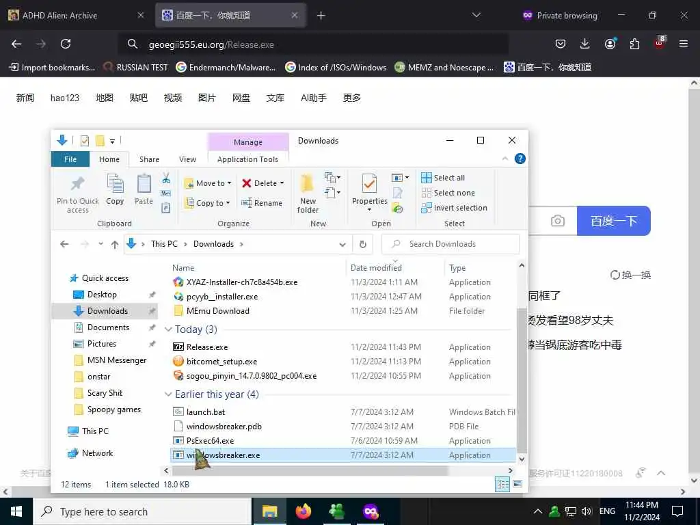Open the Quick Access Toolbar customize arrow
700x525 pixels.
click(113, 142)
